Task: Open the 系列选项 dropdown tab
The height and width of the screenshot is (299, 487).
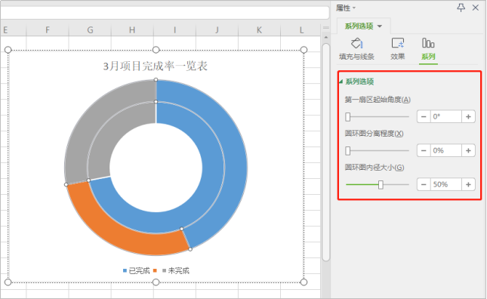Action: click(x=363, y=26)
